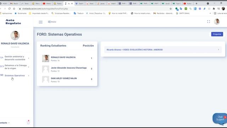Click the Auto Regulate logo
The height and width of the screenshot is (128, 227).
(x=13, y=22)
